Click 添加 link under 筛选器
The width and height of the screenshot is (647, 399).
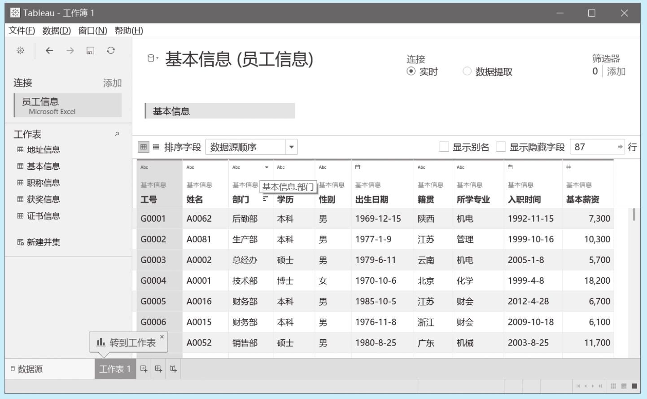point(616,71)
